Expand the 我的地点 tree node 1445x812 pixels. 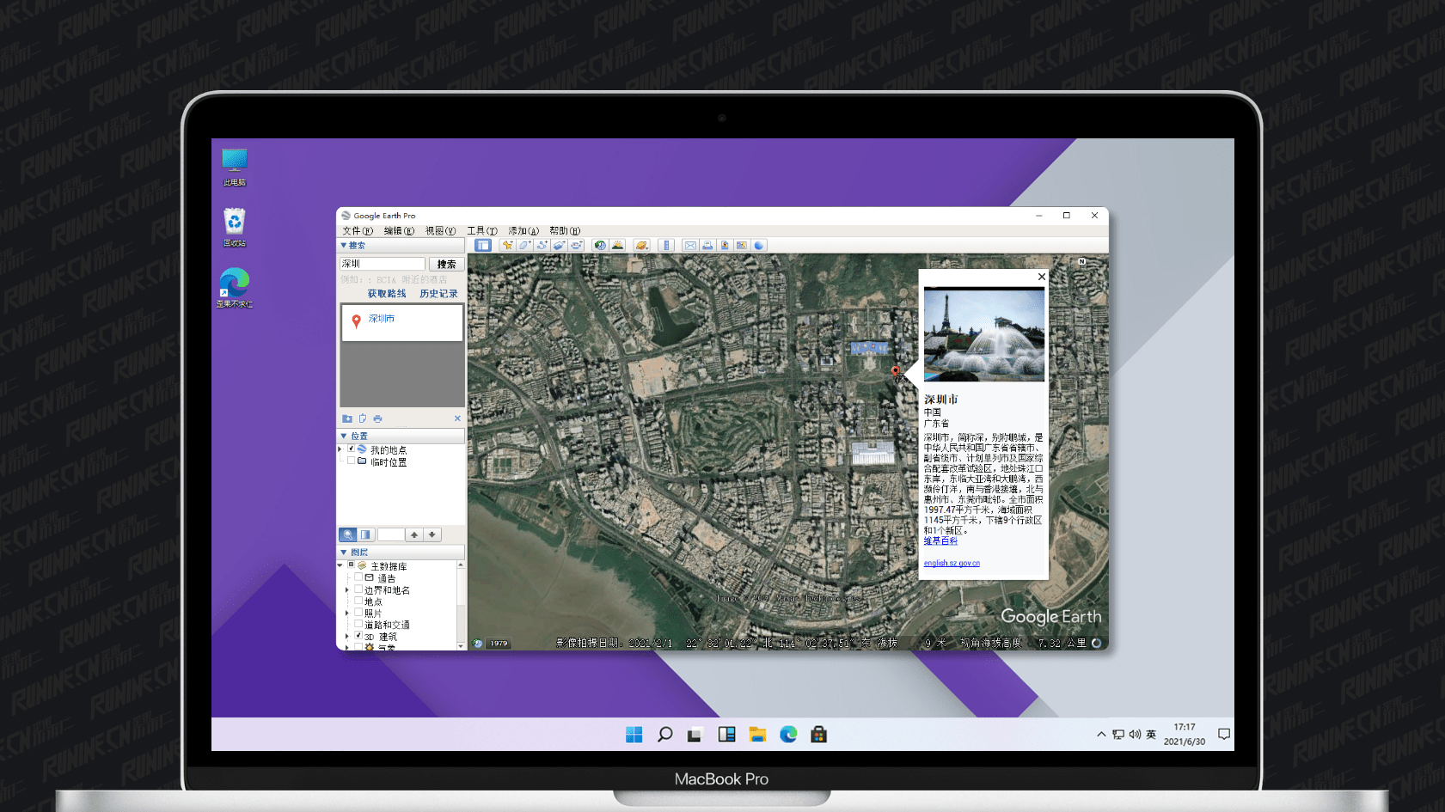340,449
